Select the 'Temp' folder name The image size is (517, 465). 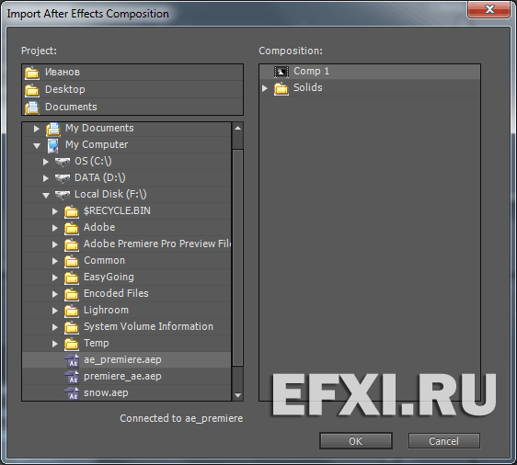97,343
